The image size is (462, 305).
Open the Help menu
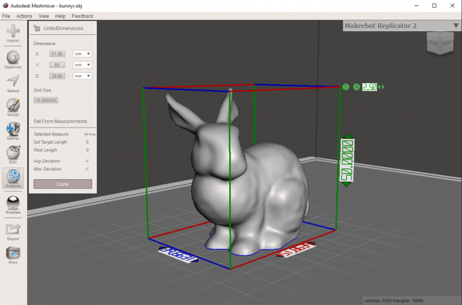(x=60, y=16)
